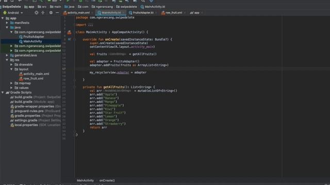Click the return arr statement
Viewport: 330px width, 185px height.
click(x=98, y=127)
